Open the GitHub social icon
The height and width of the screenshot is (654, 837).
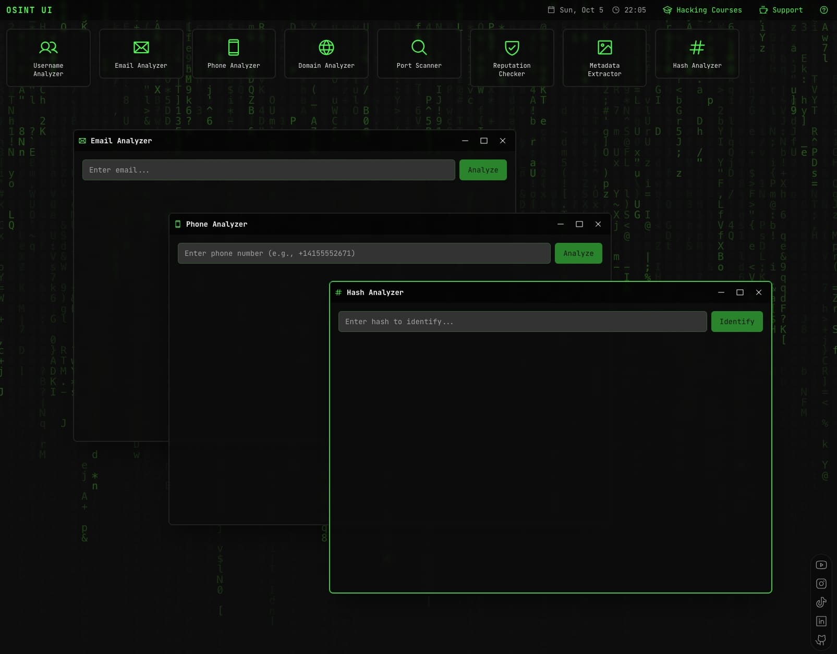point(821,639)
